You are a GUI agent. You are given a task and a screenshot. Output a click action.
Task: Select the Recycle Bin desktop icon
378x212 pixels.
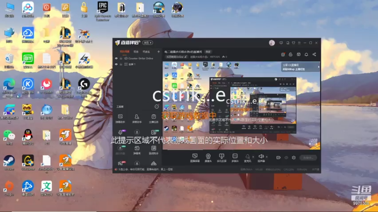(x=9, y=61)
